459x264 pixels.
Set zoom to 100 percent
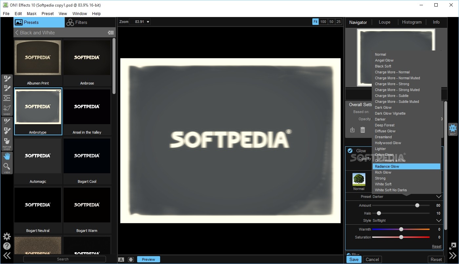(x=323, y=22)
